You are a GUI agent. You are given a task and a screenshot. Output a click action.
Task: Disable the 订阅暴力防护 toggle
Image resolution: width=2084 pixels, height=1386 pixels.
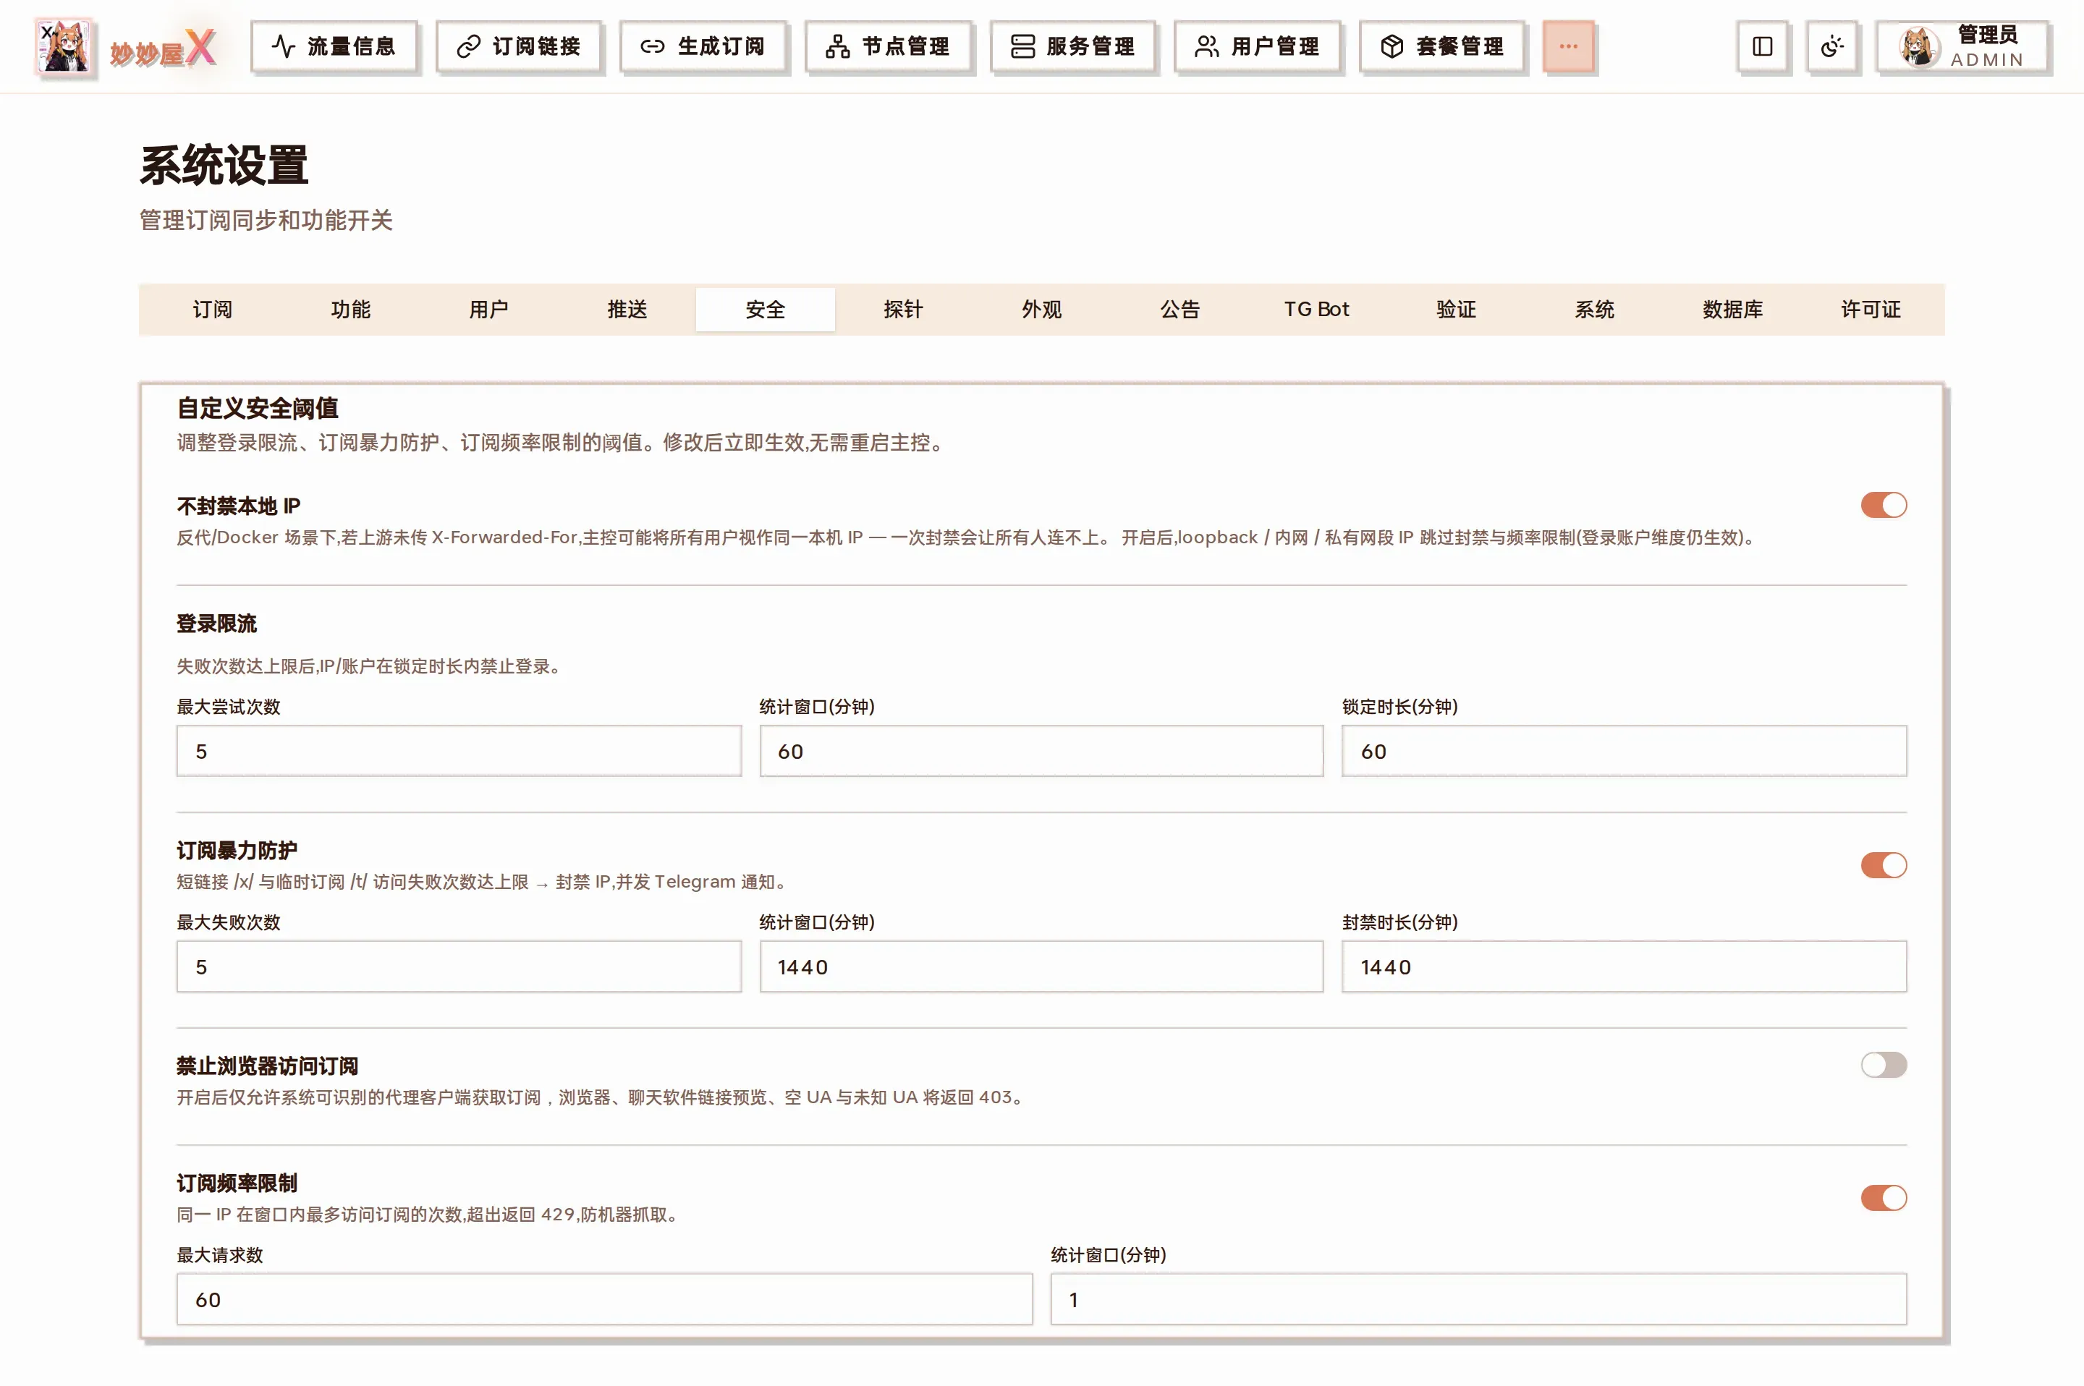[x=1884, y=865]
